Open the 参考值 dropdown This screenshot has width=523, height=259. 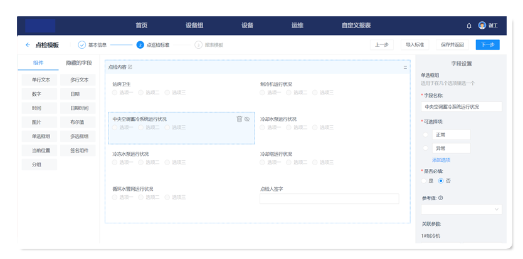pyautogui.click(x=462, y=209)
